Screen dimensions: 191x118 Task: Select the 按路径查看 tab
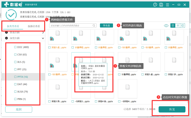(34, 26)
